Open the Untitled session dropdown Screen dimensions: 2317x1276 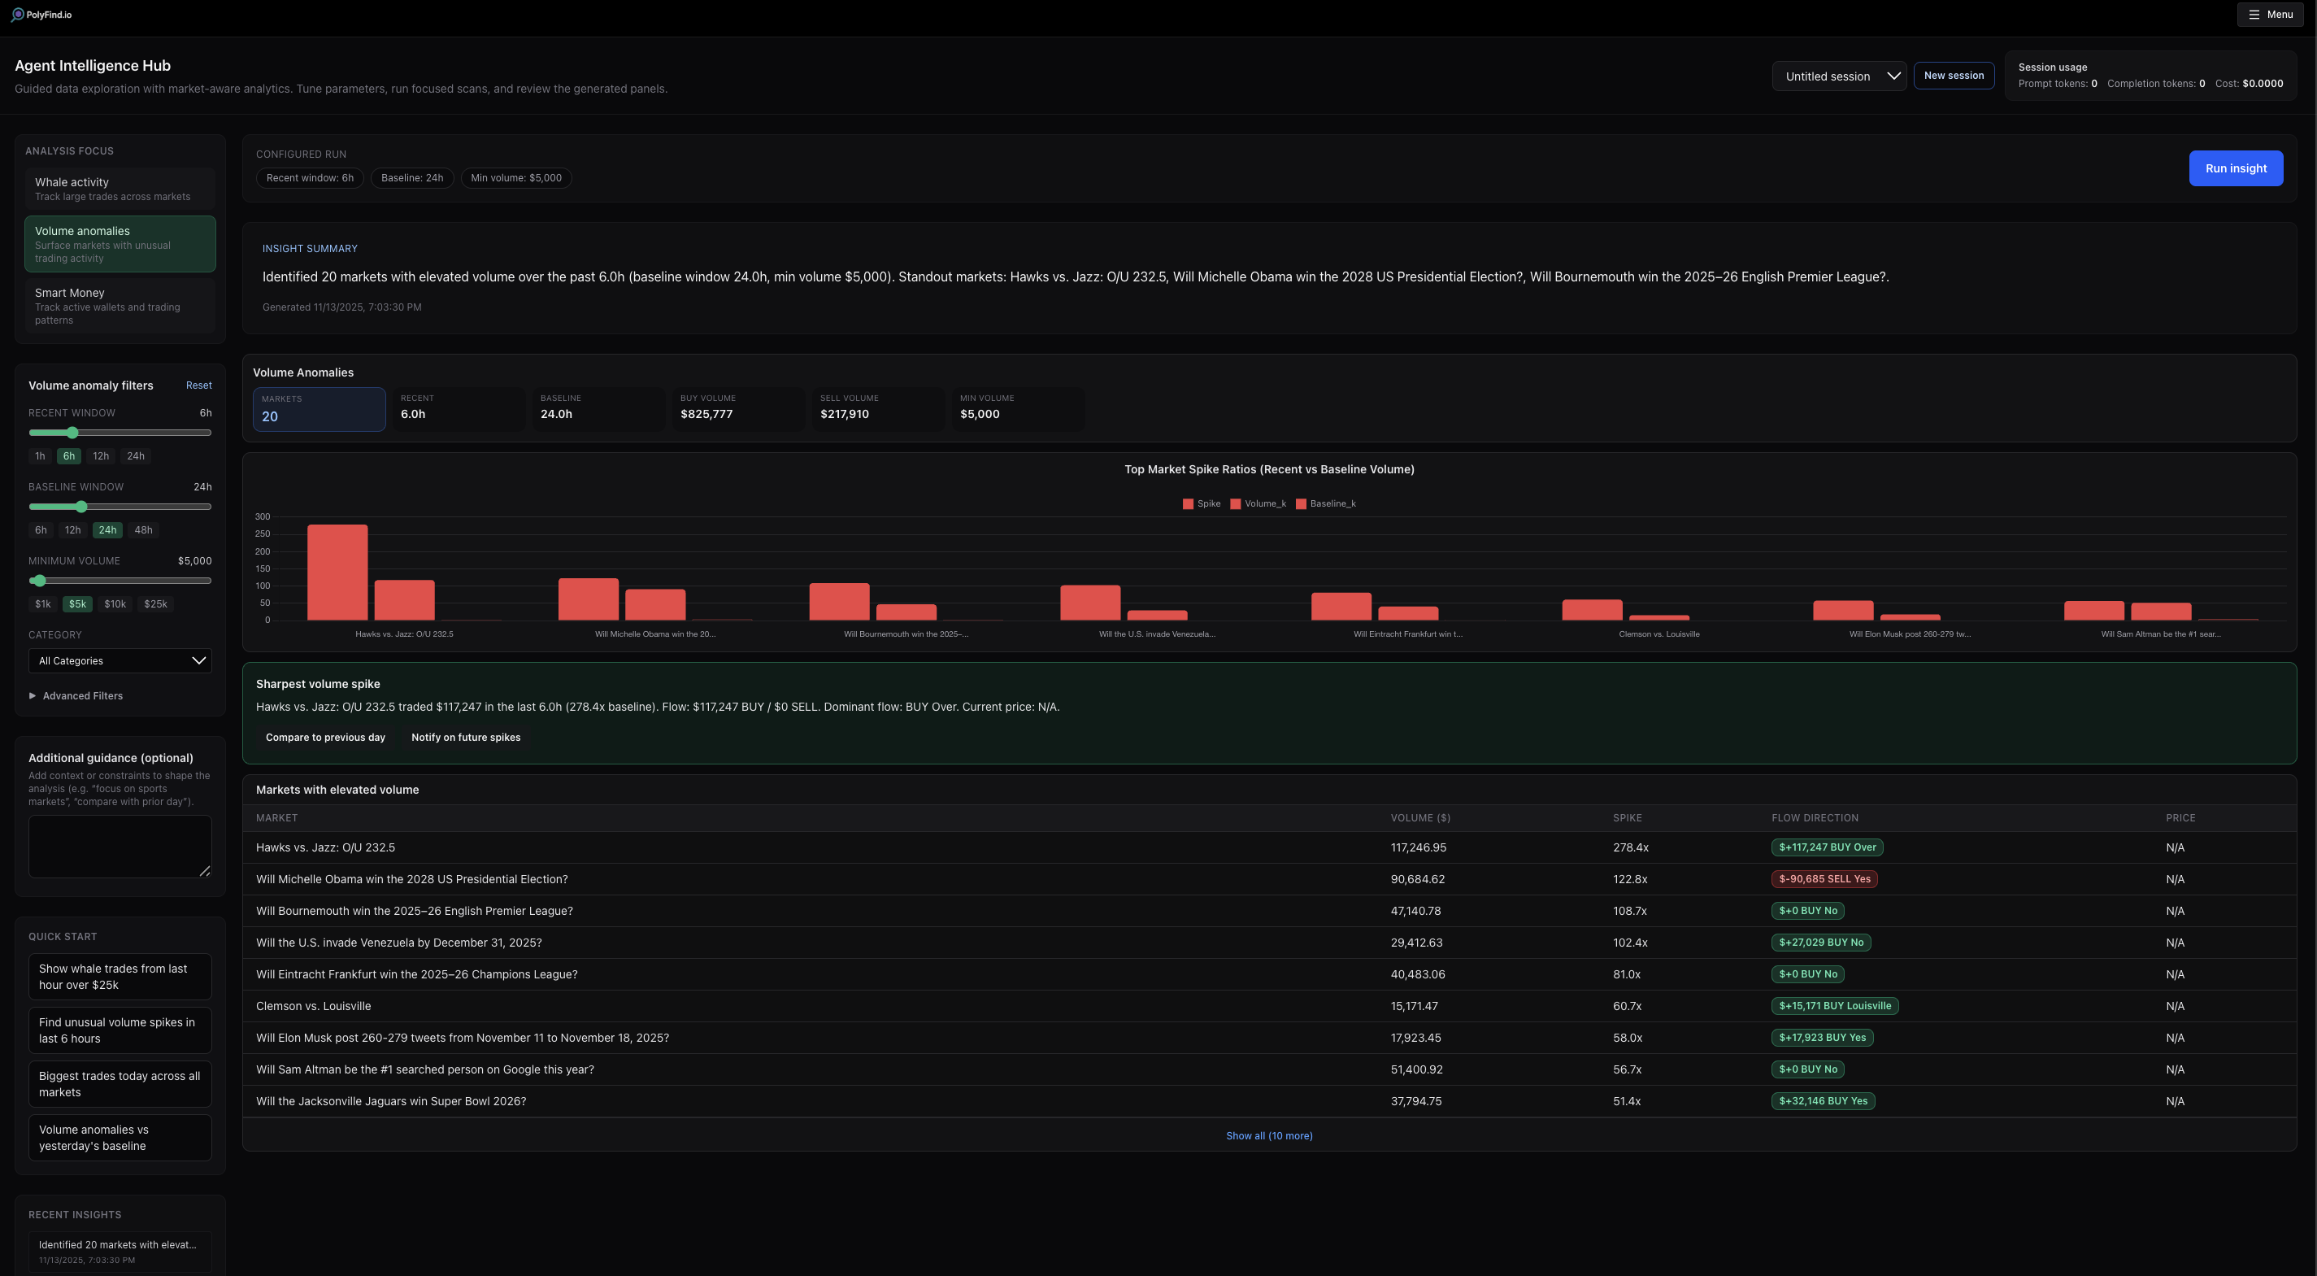coord(1838,76)
